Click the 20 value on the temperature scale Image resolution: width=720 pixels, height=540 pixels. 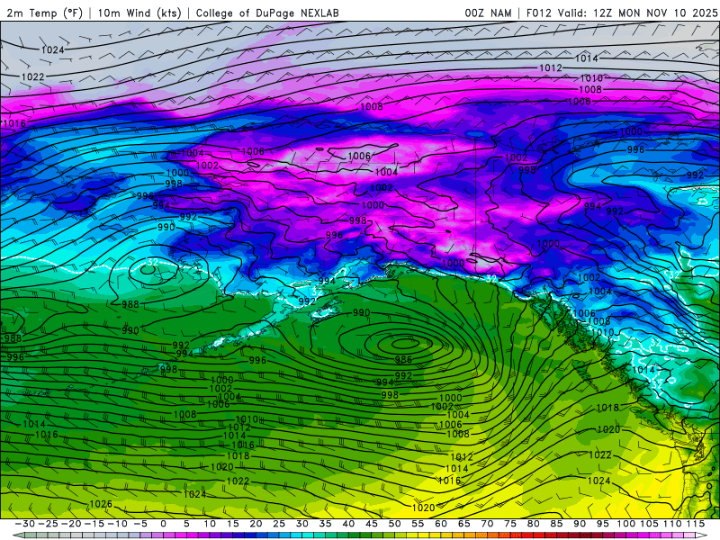tap(256, 524)
